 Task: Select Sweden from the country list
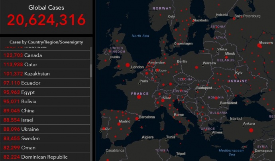31,138
